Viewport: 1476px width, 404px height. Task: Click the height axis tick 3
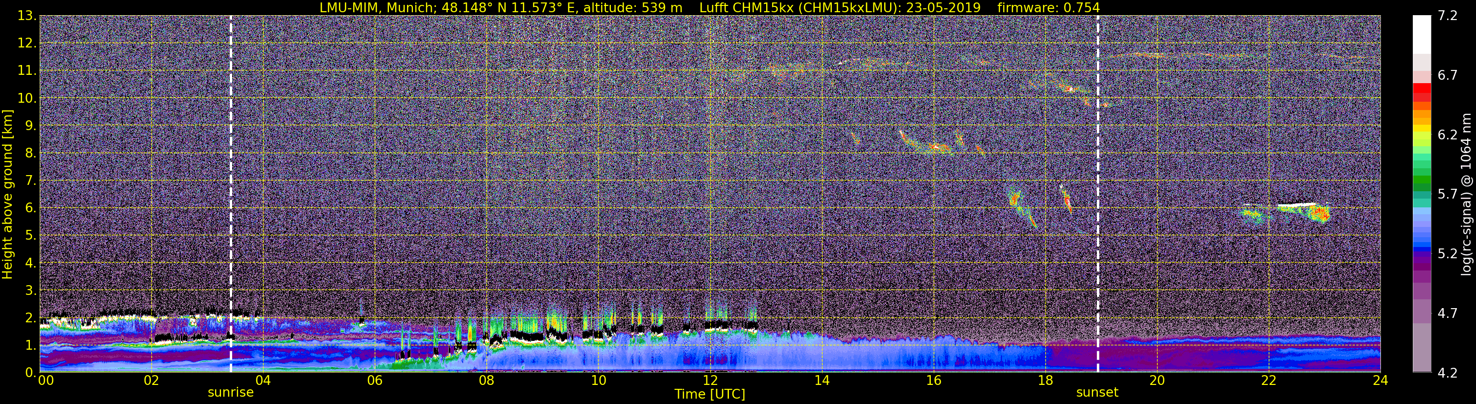pos(30,290)
